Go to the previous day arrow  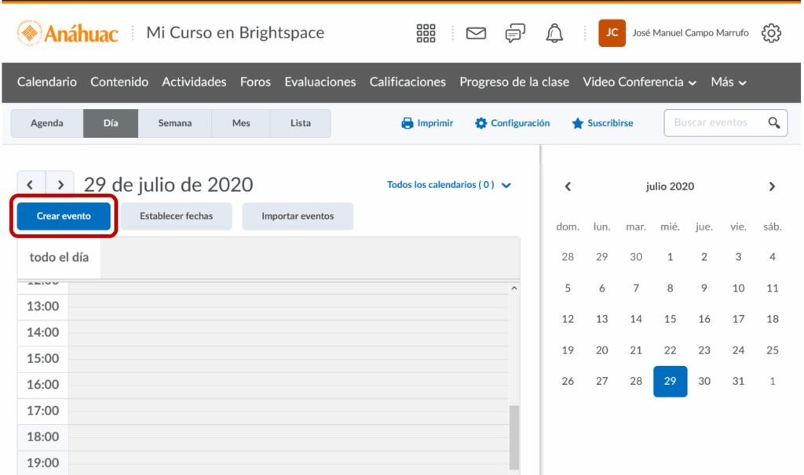pos(31,185)
